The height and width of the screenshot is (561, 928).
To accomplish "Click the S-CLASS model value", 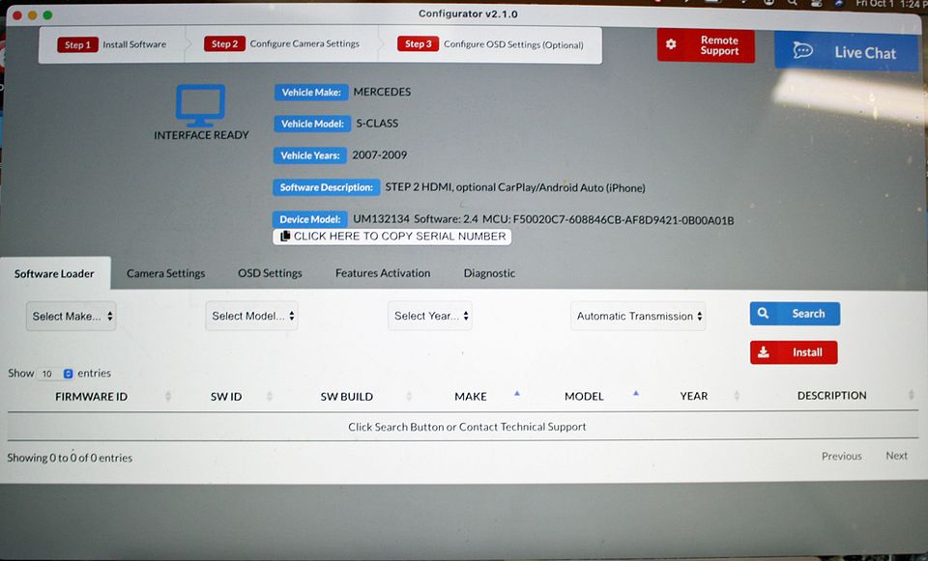I will (x=377, y=123).
